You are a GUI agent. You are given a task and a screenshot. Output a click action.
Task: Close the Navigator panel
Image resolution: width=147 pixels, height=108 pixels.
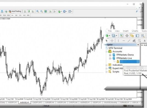138,45
